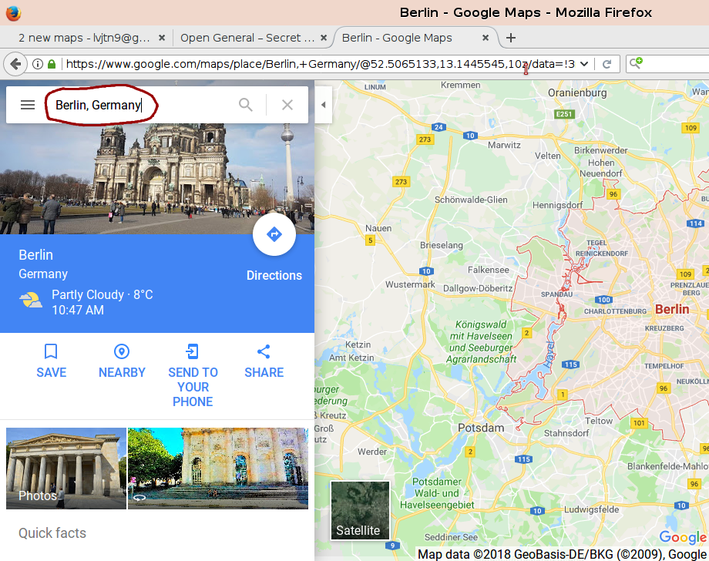Click the Dallgow-Döberitz map label

[478, 288]
